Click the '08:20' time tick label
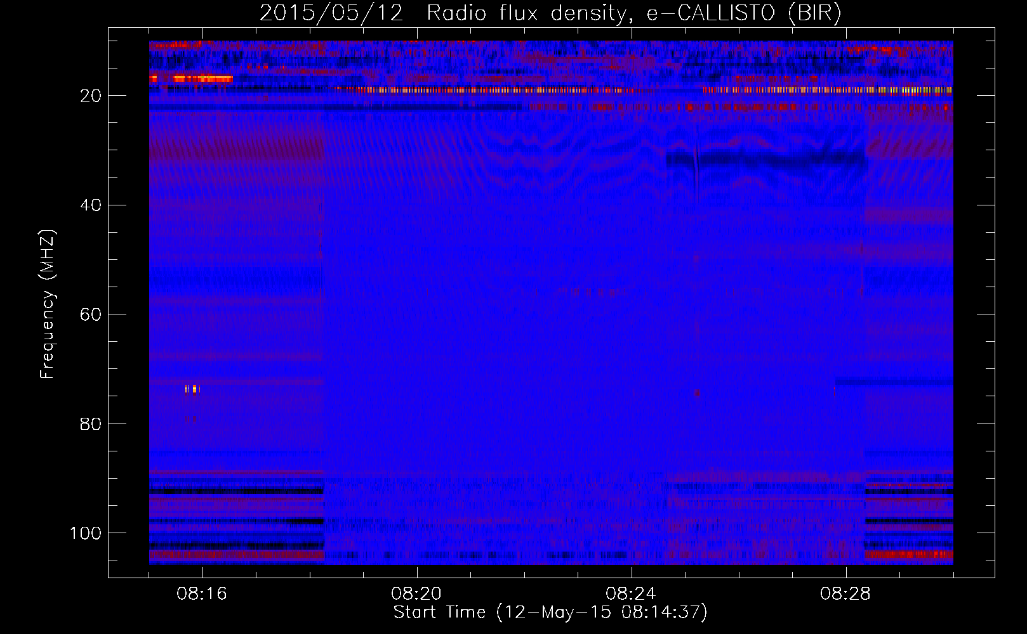Image resolution: width=1027 pixels, height=634 pixels. [x=416, y=594]
